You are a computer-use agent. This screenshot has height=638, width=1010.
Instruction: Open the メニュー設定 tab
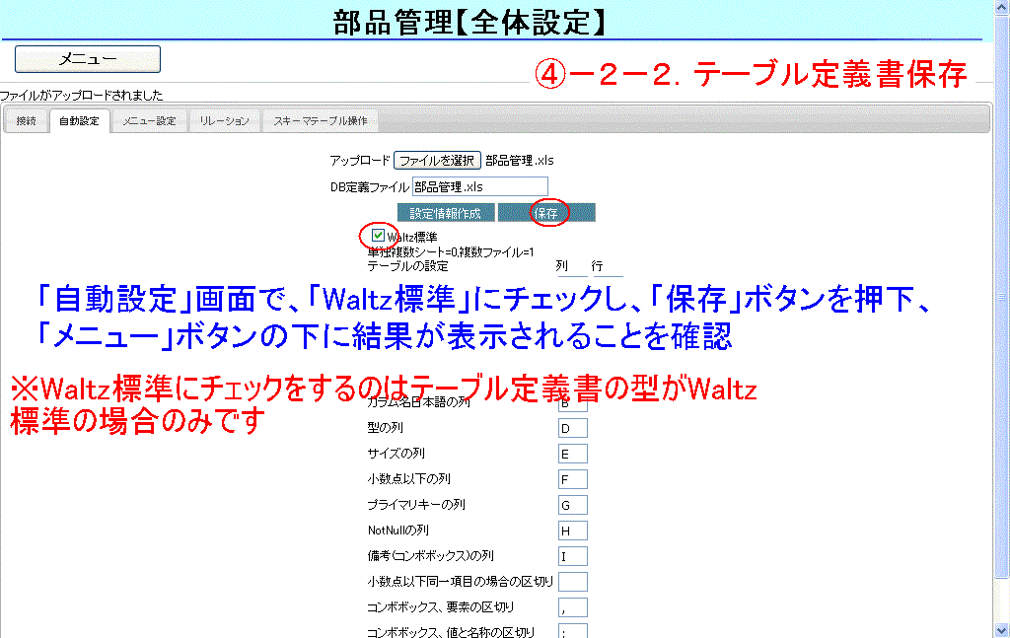pyautogui.click(x=149, y=121)
